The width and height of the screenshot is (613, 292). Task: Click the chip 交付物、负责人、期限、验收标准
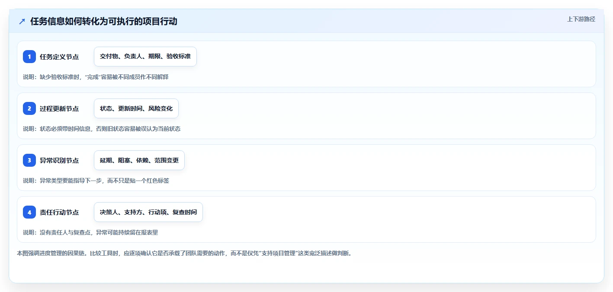pos(145,57)
